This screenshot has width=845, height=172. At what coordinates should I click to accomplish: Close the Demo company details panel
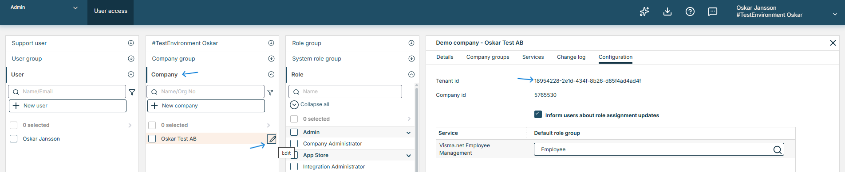pyautogui.click(x=833, y=43)
